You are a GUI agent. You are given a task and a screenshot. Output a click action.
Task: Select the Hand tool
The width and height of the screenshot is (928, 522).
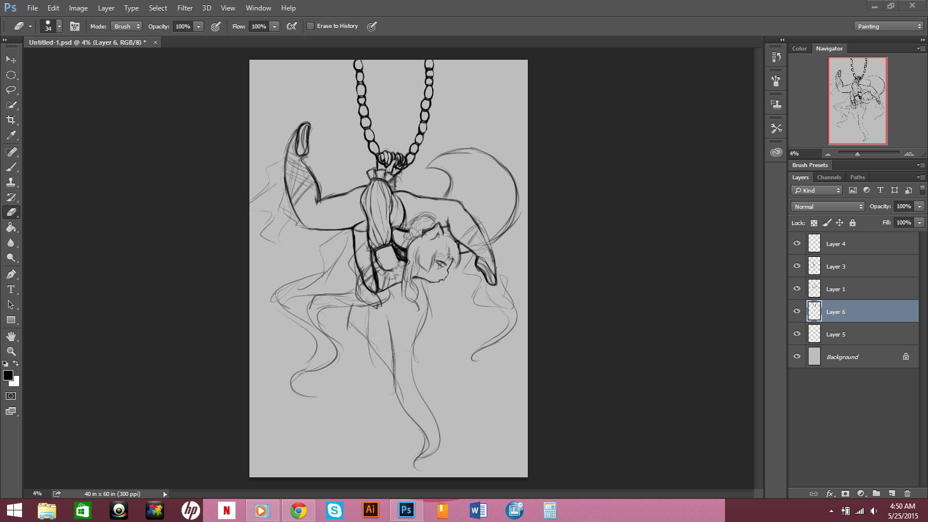pyautogui.click(x=11, y=336)
